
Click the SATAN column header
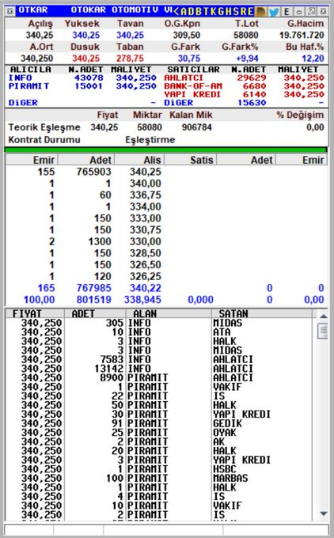coord(233,313)
